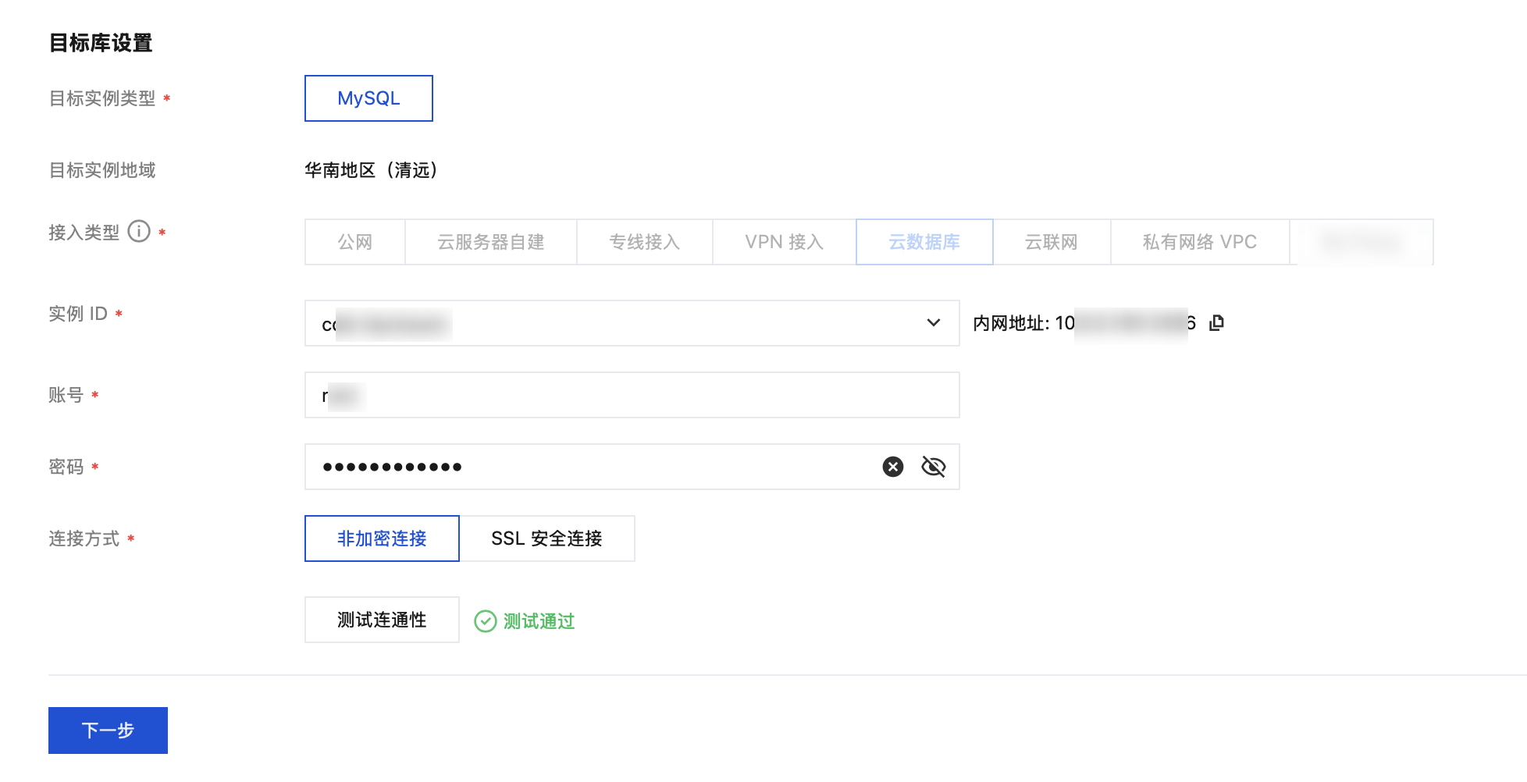Select the MySQL instance type
The width and height of the screenshot is (1527, 782).
(368, 98)
